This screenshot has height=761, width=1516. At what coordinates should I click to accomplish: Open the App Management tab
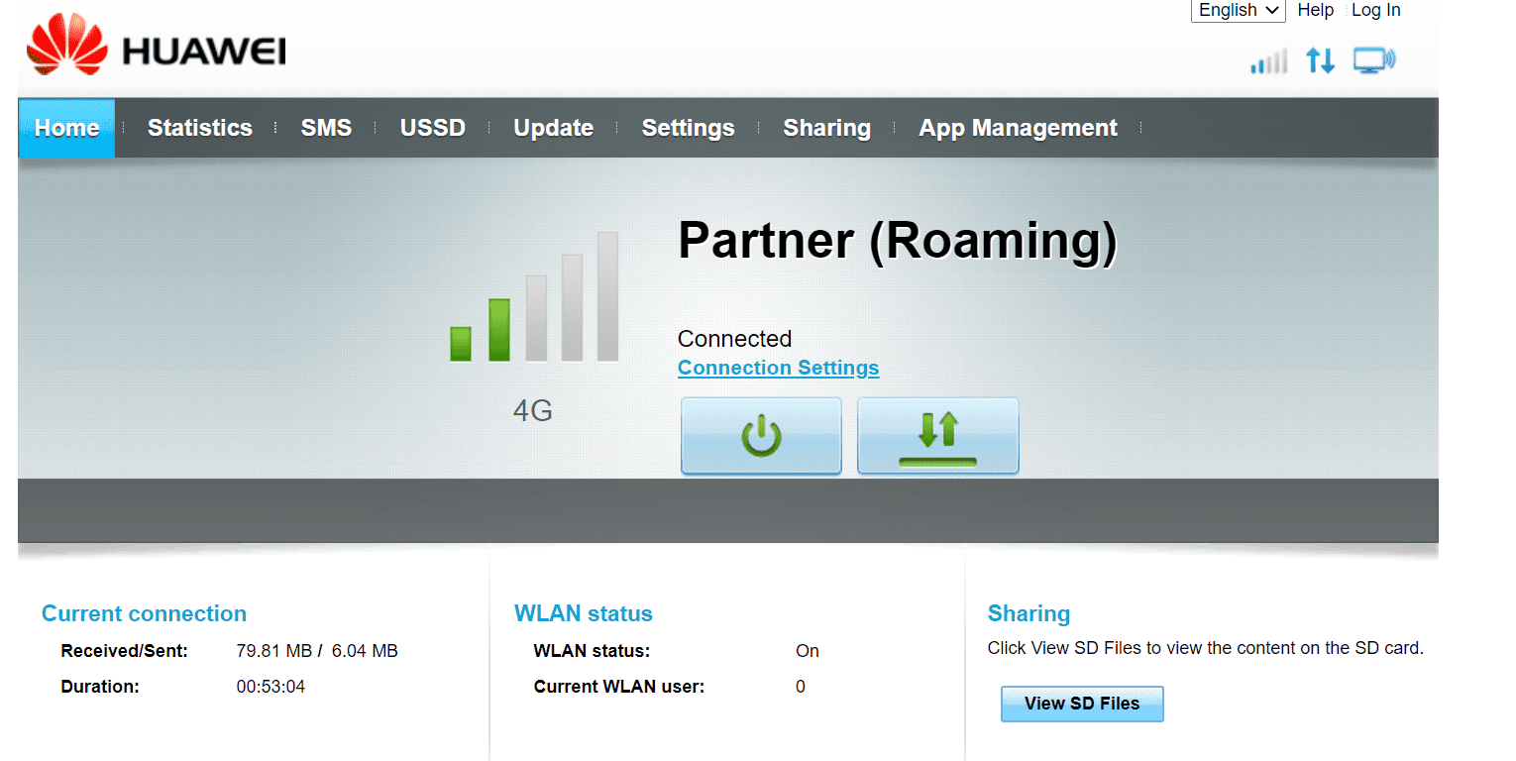point(1018,128)
